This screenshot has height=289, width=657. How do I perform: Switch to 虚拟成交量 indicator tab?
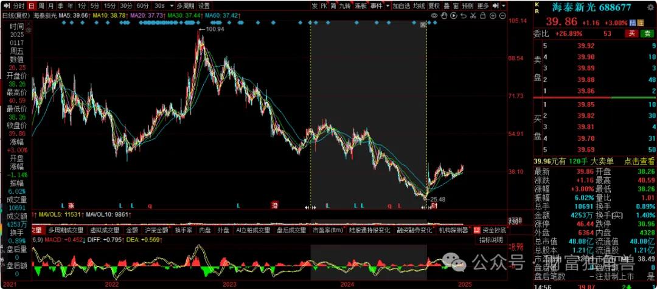click(x=105, y=230)
